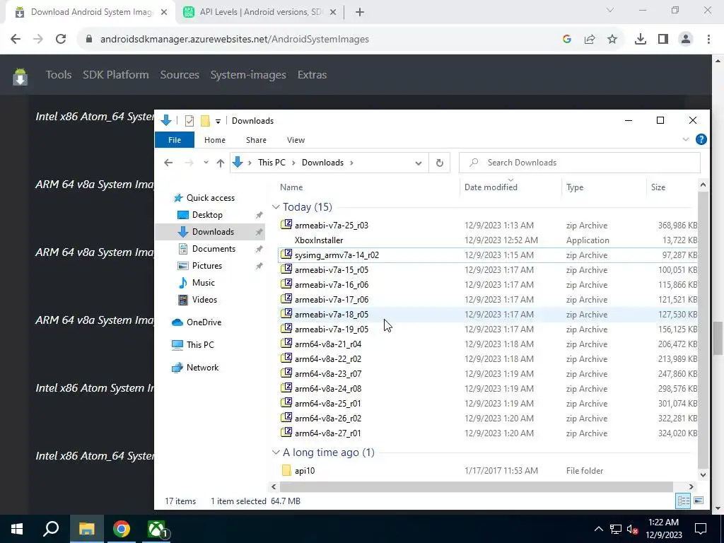Open the Chrome three-dot menu
Viewport: 724px width, 543px height.
coord(708,40)
